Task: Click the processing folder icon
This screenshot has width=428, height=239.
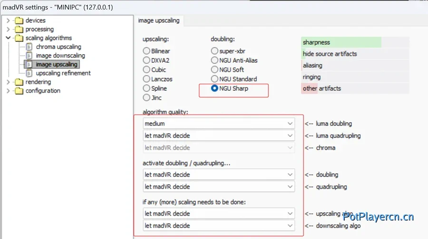Action: pos(19,29)
